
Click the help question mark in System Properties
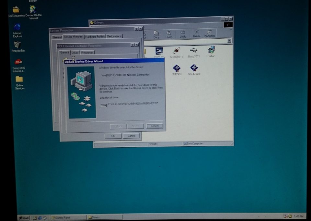[136, 29]
